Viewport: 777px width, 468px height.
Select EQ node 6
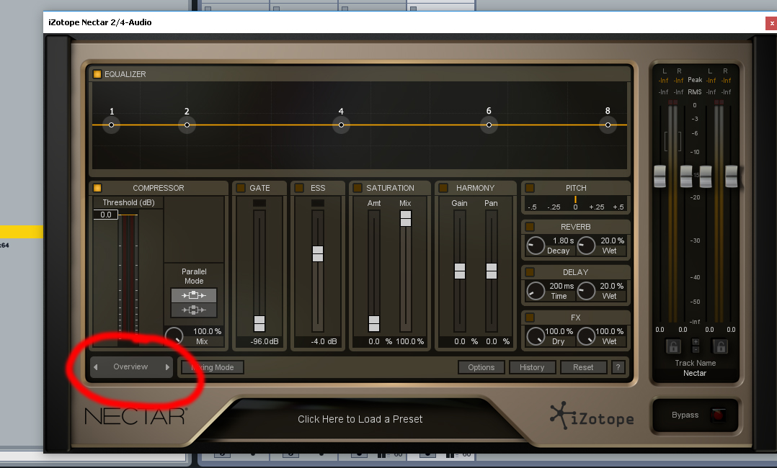(x=489, y=125)
